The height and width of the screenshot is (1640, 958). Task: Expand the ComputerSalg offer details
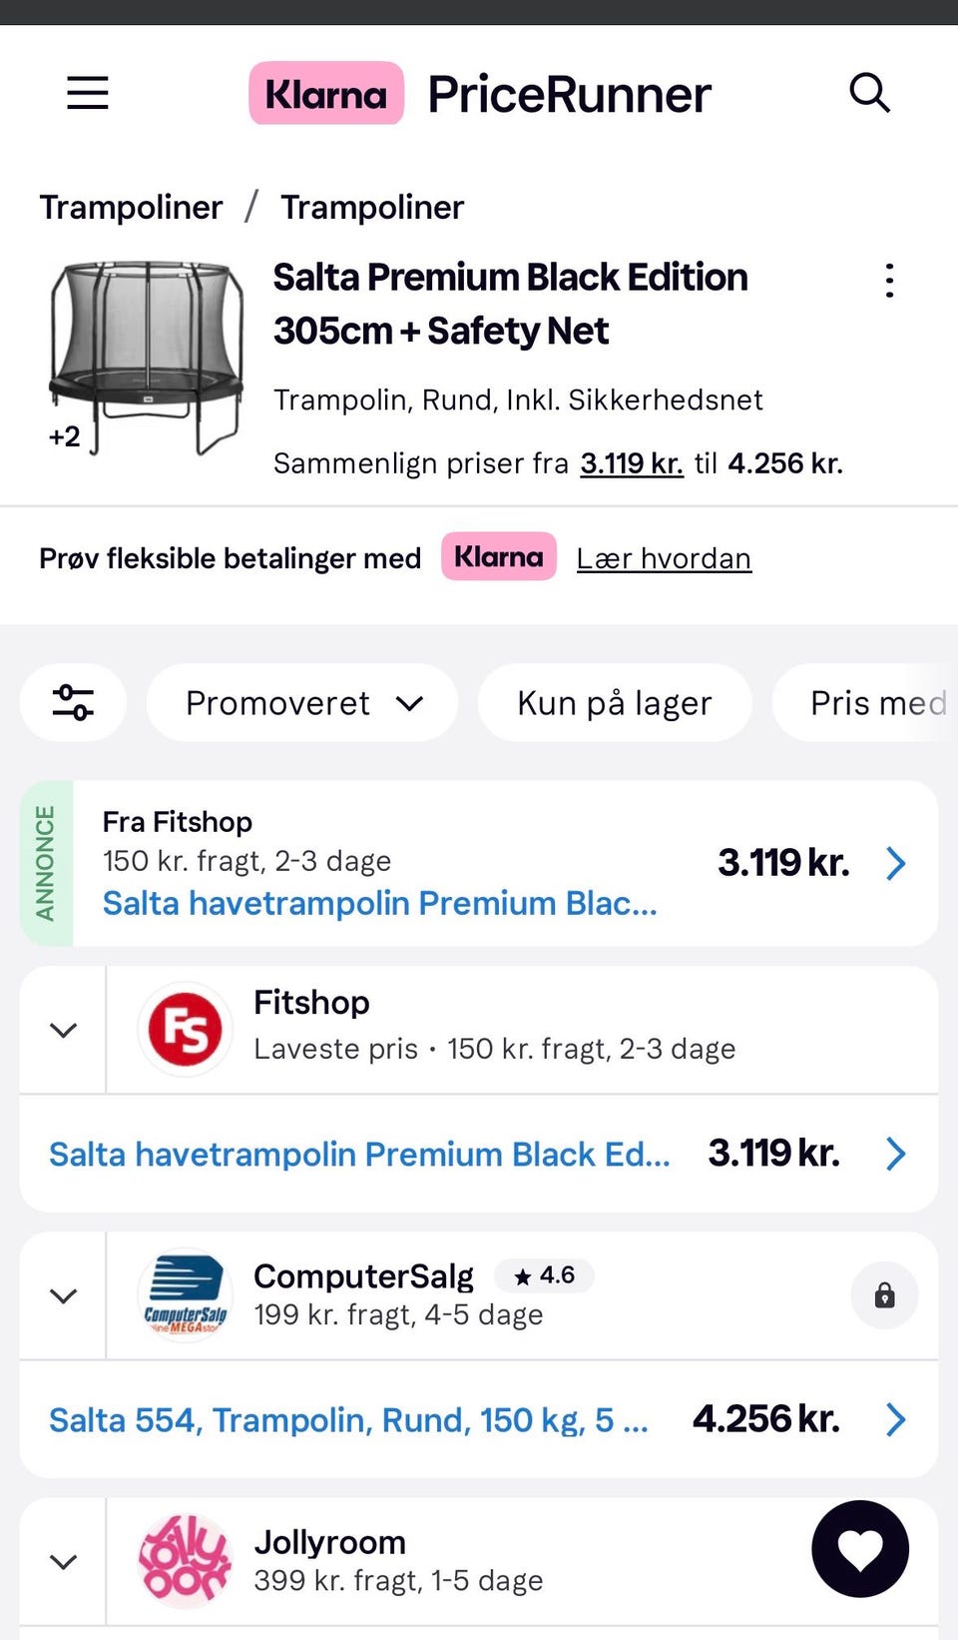point(64,1295)
